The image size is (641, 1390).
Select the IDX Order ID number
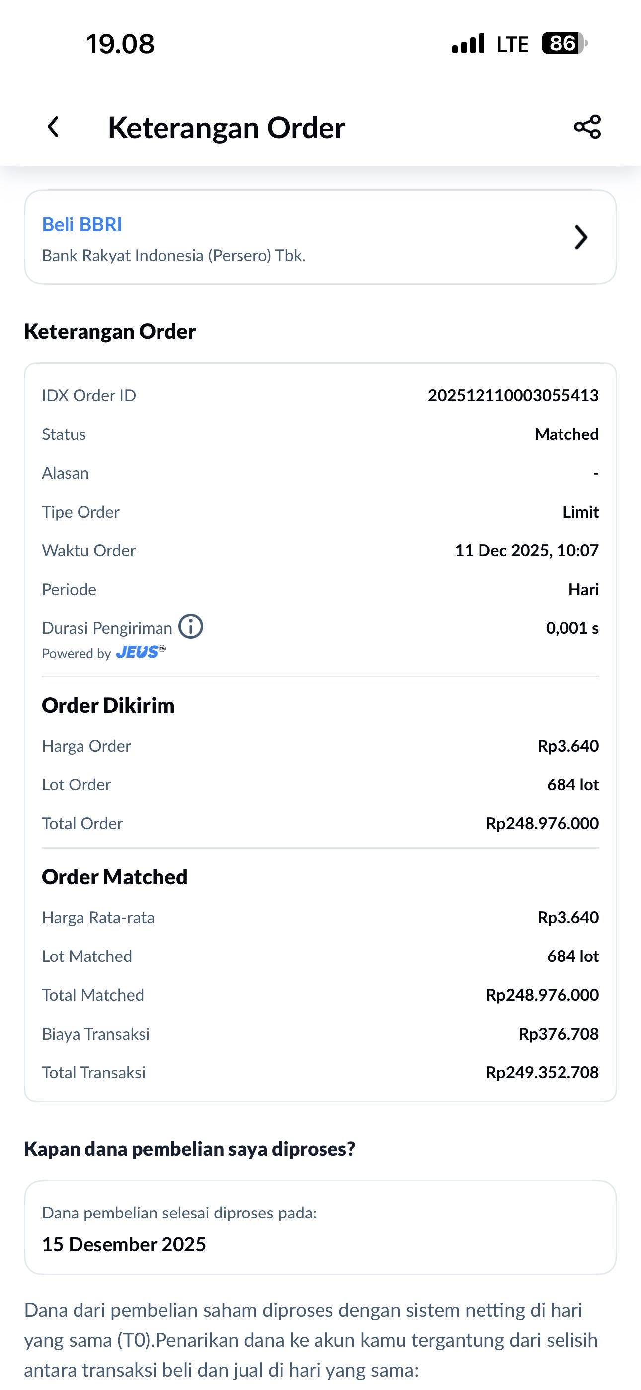tap(513, 396)
